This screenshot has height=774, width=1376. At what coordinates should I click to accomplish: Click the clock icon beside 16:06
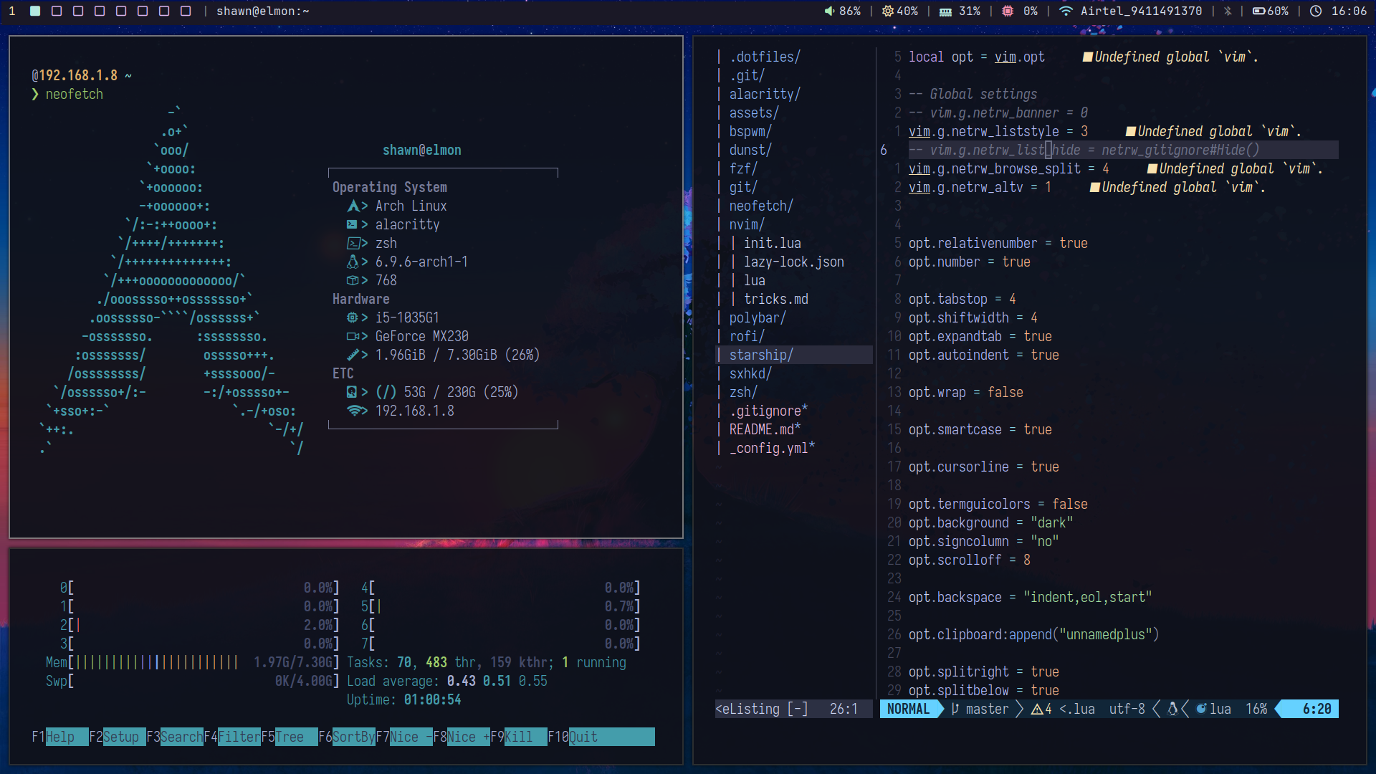1316,11
